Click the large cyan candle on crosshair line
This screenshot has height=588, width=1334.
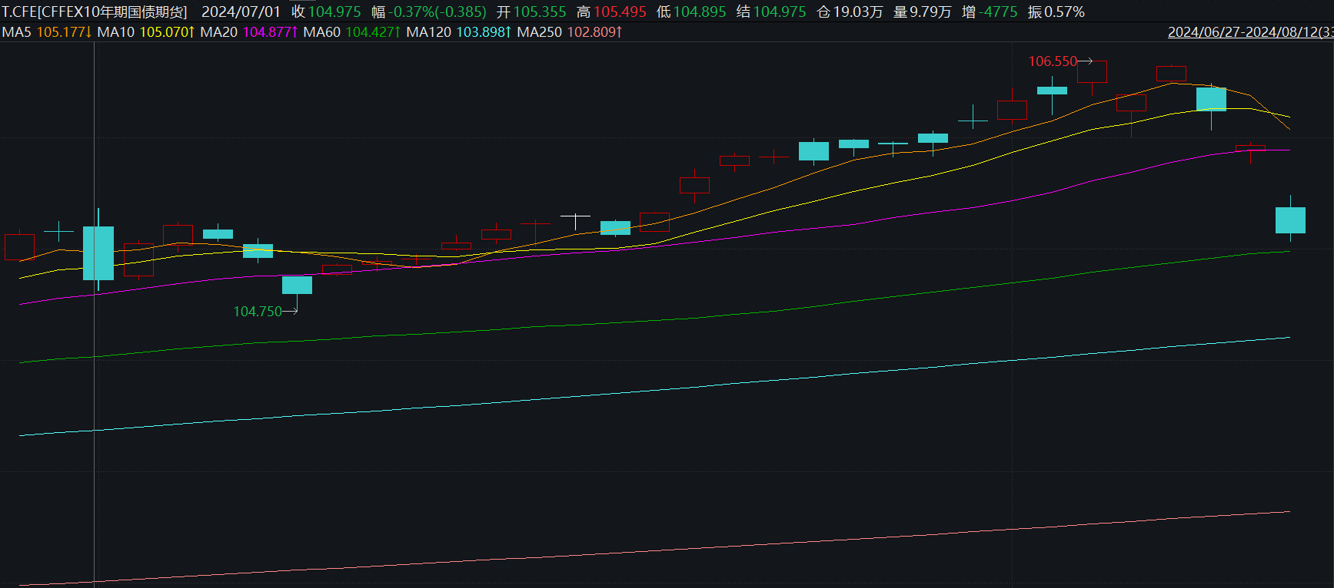[98, 253]
